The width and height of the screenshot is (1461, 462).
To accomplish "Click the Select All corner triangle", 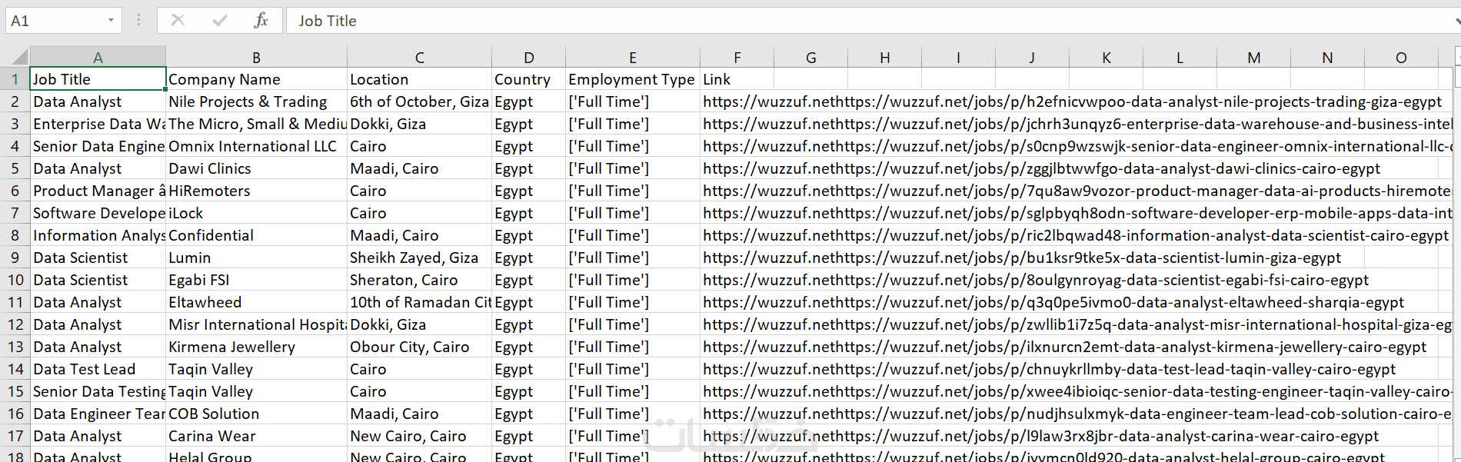I will pos(19,56).
